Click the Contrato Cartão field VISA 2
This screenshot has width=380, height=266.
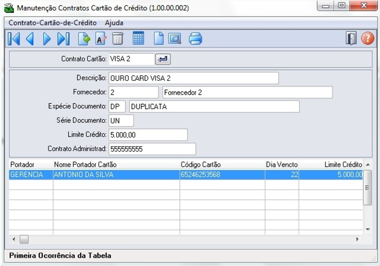point(131,59)
